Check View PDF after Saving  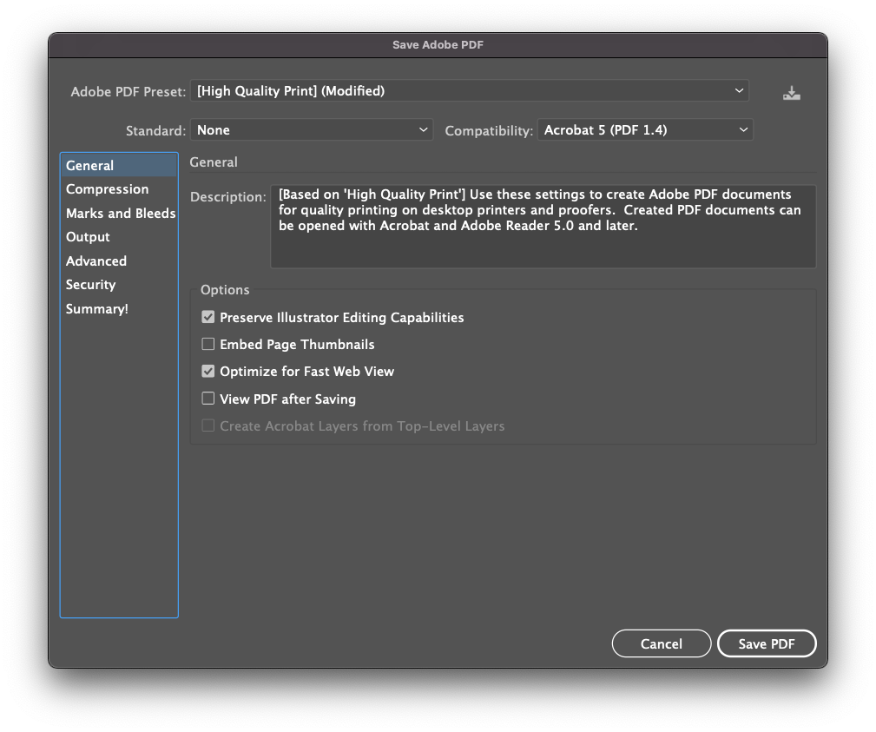coord(207,399)
